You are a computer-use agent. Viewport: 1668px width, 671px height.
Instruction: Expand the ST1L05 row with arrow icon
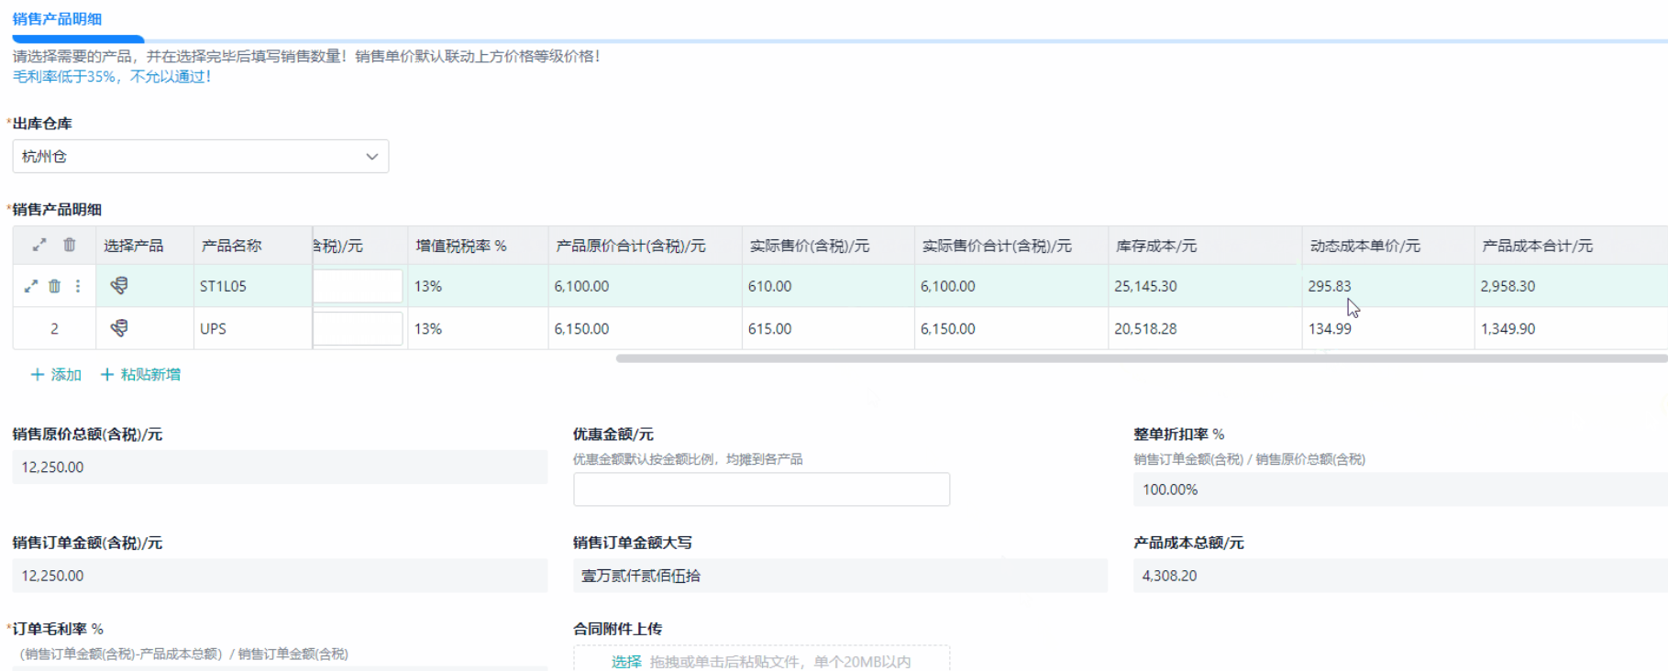pos(31,286)
